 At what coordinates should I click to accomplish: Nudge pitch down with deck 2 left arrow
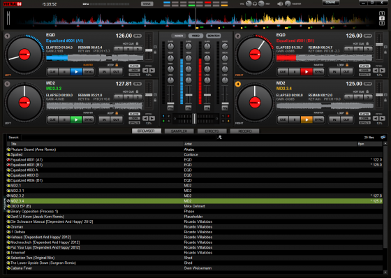[x=376, y=71]
